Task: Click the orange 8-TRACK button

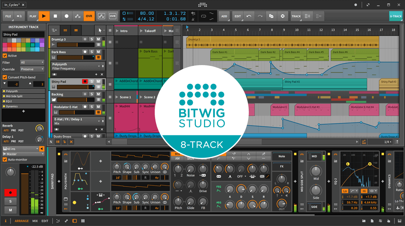Action: coord(395,16)
